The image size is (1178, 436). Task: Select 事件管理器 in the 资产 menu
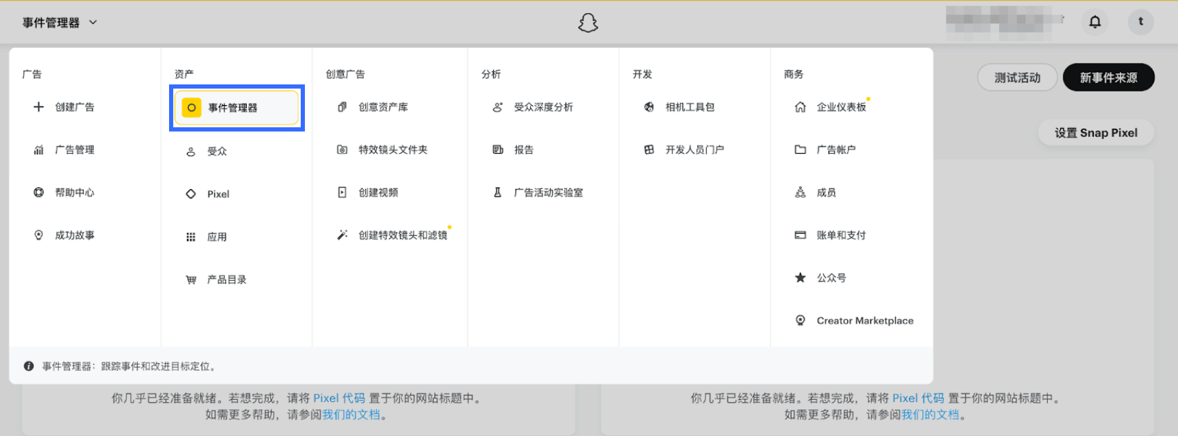tap(236, 108)
